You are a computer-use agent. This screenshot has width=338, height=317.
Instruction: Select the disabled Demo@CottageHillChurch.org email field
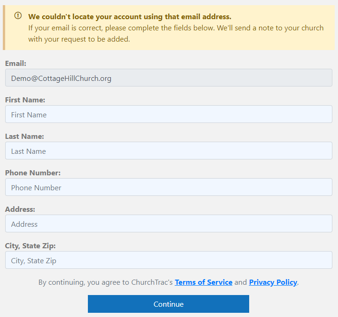pos(169,78)
